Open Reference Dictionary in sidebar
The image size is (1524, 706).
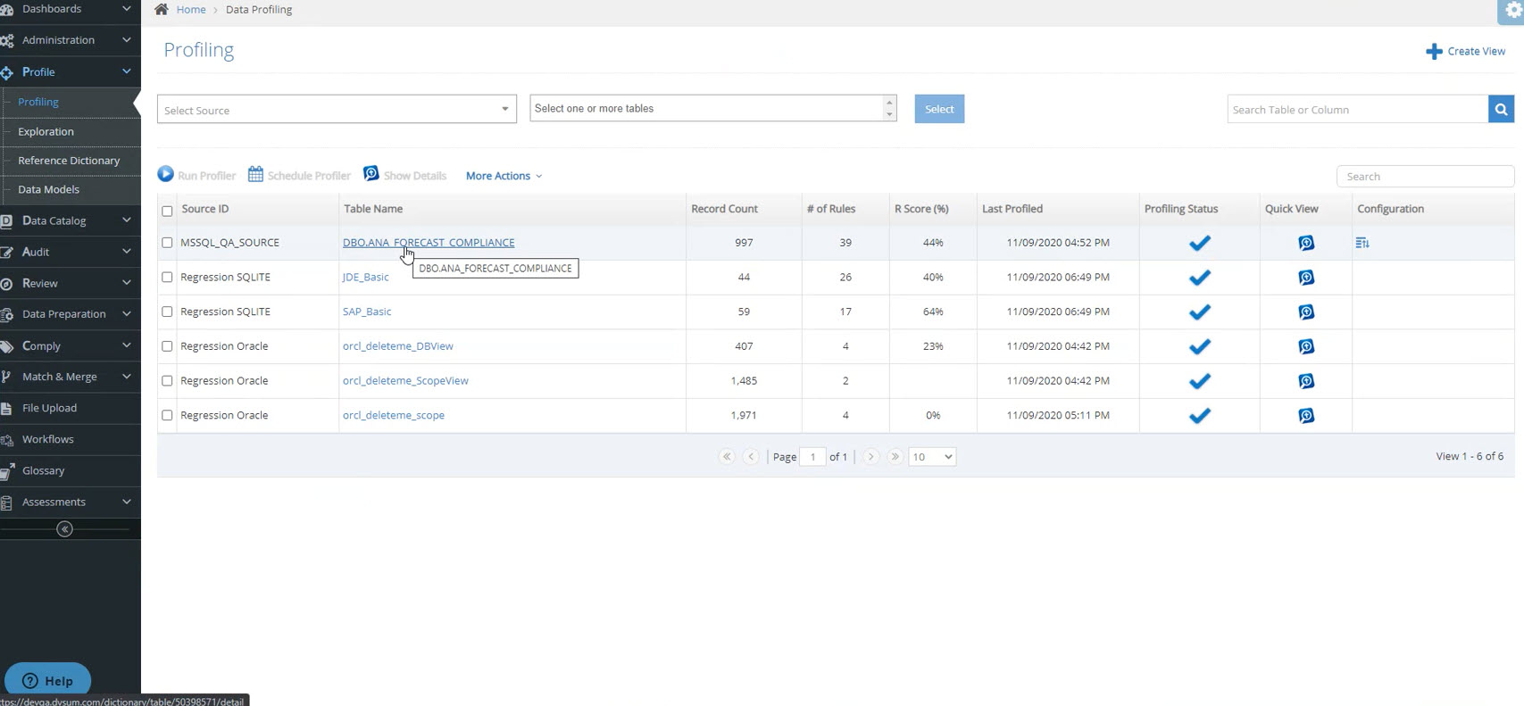click(x=71, y=161)
